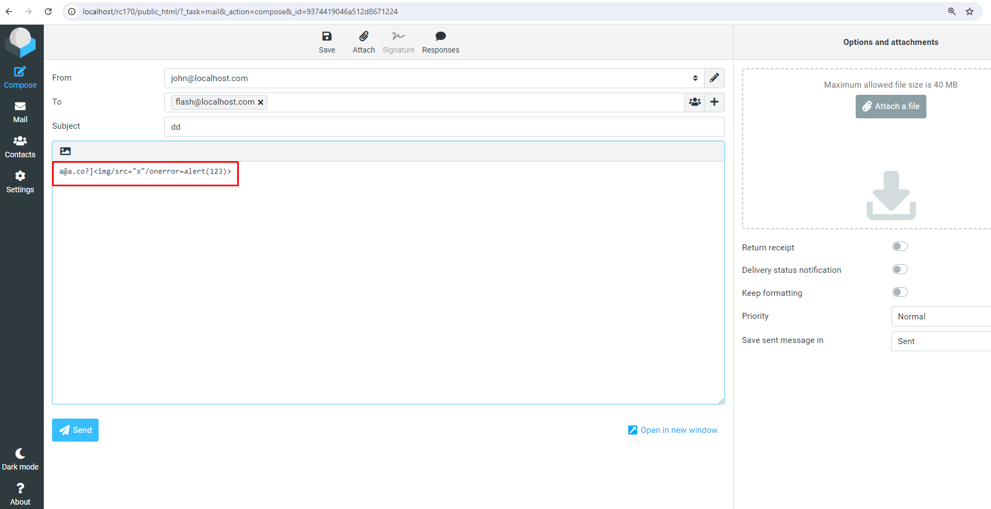The width and height of the screenshot is (991, 509).
Task: Click into the Subject input field
Action: [x=444, y=127]
